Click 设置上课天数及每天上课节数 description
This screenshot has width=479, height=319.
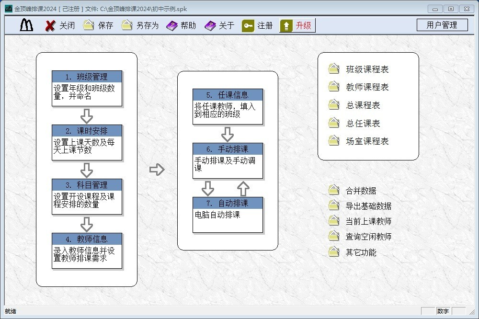point(84,146)
